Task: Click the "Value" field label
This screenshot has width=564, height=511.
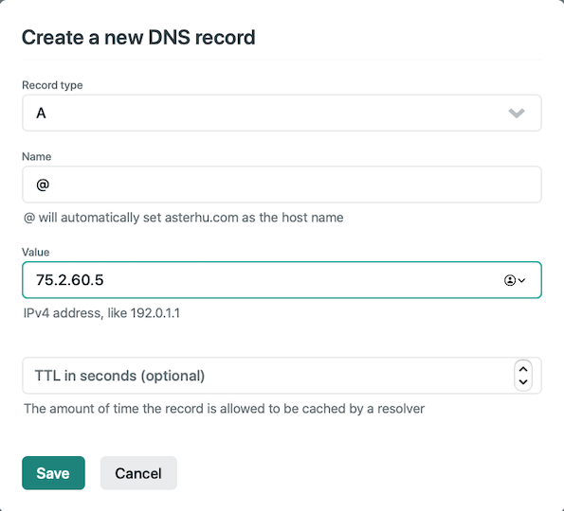Action: pyautogui.click(x=36, y=252)
